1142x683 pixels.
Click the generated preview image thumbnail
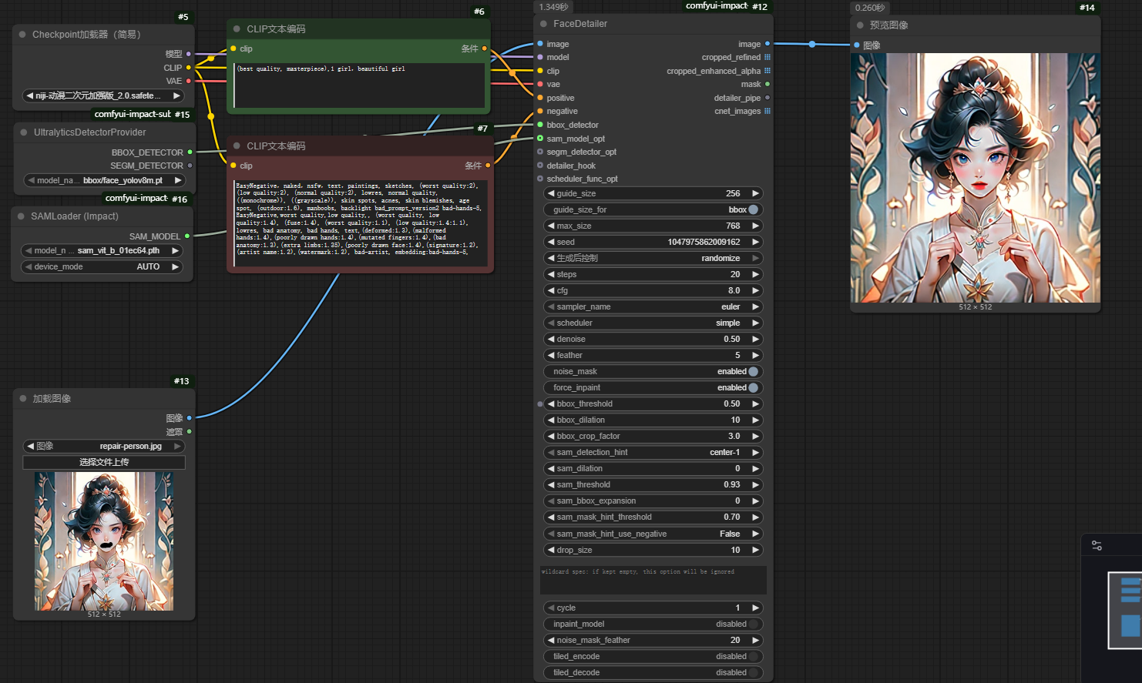975,177
